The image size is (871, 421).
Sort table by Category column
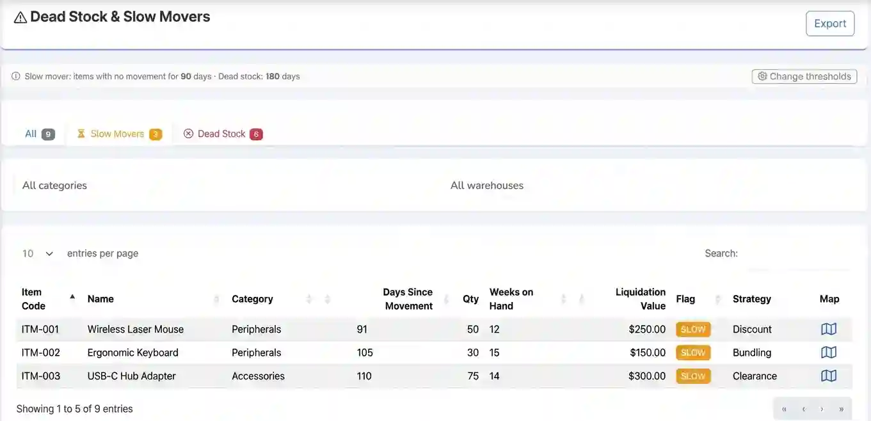tap(273, 299)
